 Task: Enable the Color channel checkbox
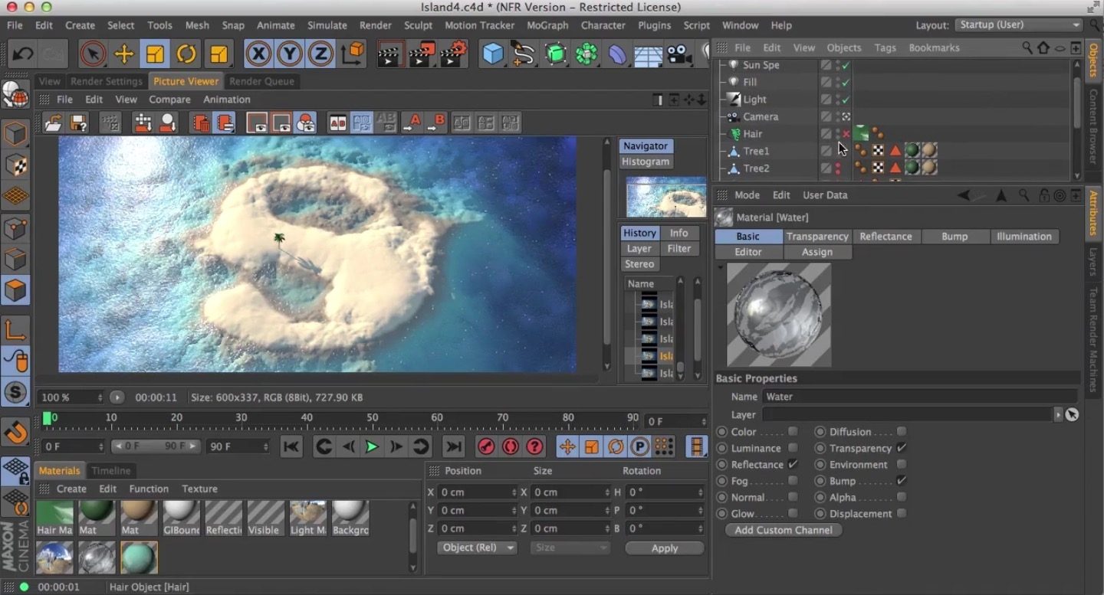(793, 431)
